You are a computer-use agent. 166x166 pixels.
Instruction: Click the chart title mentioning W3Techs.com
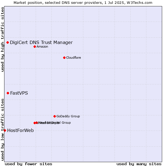pos(83,3)
